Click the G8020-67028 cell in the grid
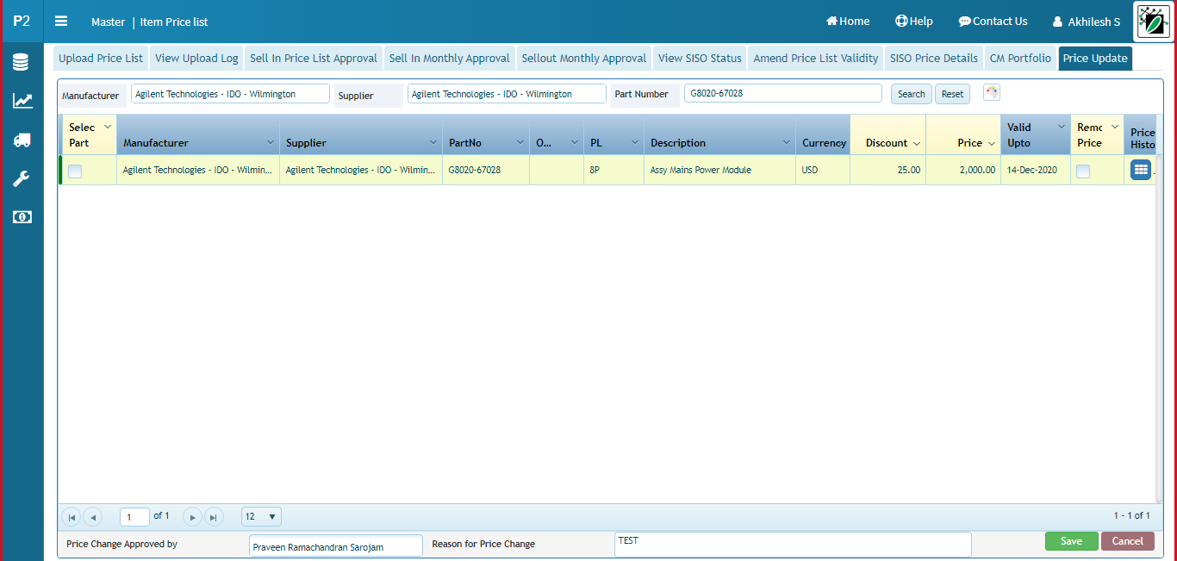This screenshot has width=1177, height=561. [x=486, y=171]
